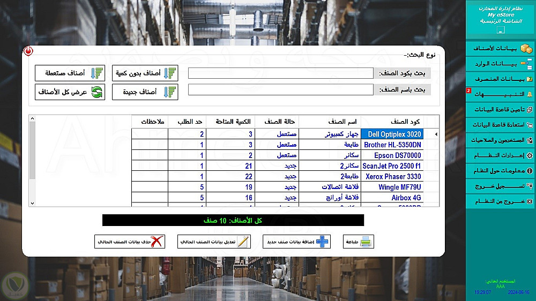
Task: Click the bell icon beside التنبيهات
Action: click(530, 94)
